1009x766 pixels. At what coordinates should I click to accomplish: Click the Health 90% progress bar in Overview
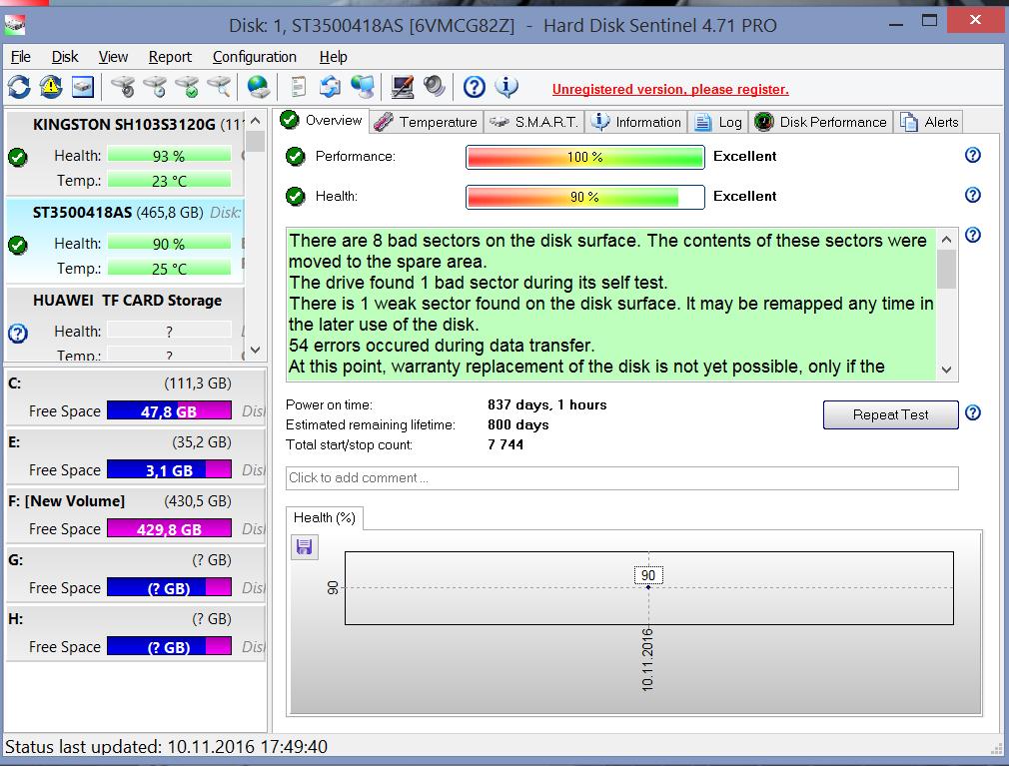click(x=584, y=197)
